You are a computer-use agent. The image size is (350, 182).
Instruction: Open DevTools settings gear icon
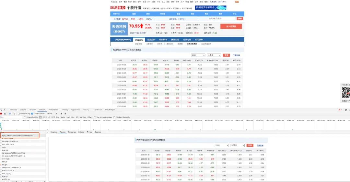tap(346, 110)
